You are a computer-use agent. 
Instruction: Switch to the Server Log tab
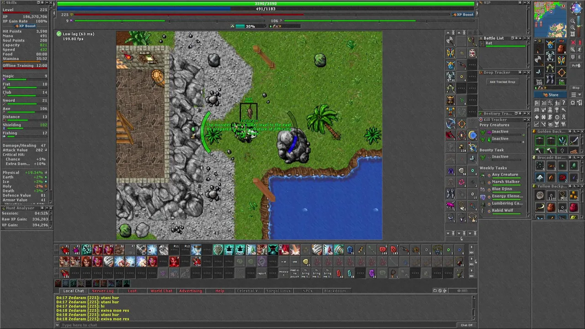pos(103,291)
